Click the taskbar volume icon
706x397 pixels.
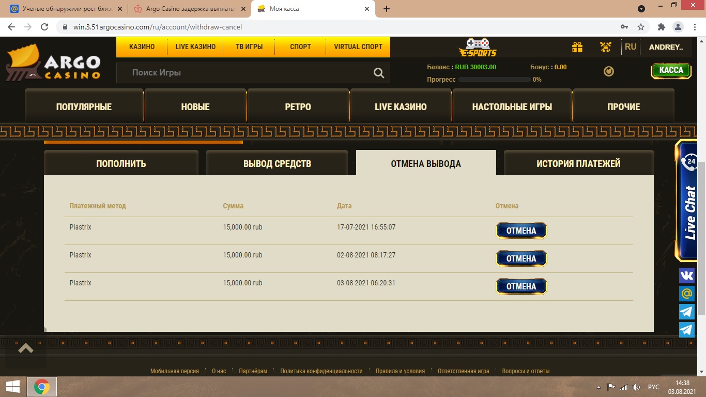(x=637, y=387)
